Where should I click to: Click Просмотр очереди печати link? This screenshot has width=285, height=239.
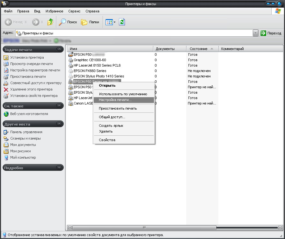point(32,64)
